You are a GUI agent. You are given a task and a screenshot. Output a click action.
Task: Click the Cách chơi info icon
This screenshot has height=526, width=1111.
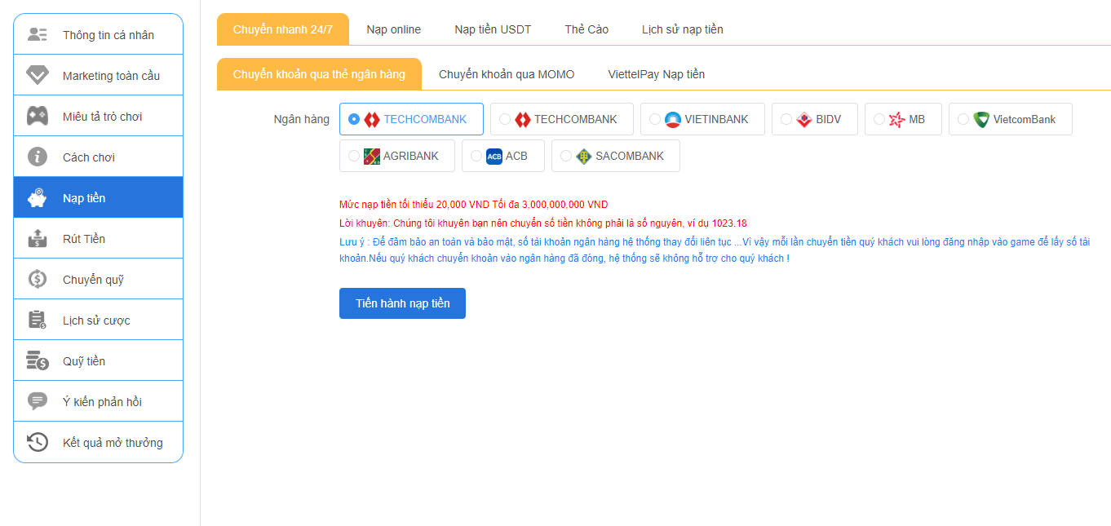click(38, 157)
